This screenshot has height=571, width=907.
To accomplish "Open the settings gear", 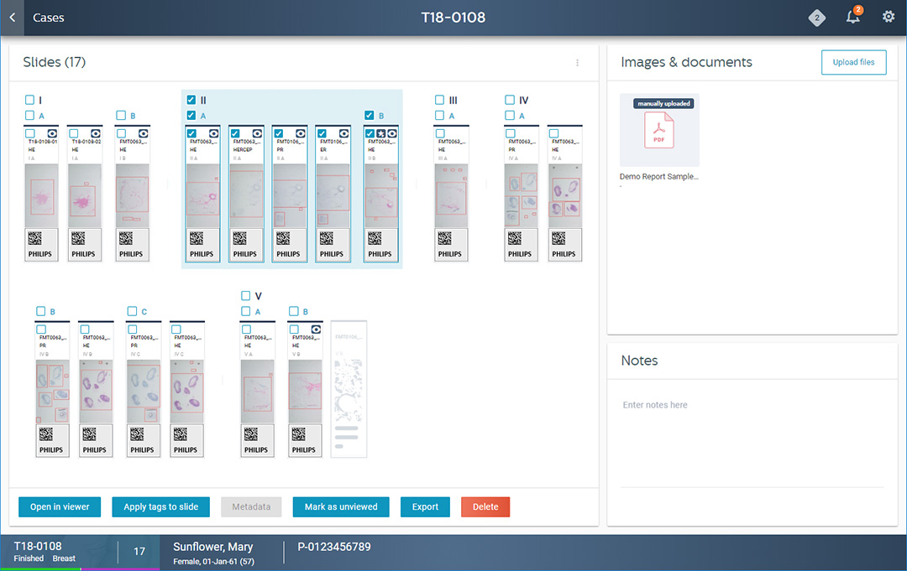I will [x=888, y=17].
